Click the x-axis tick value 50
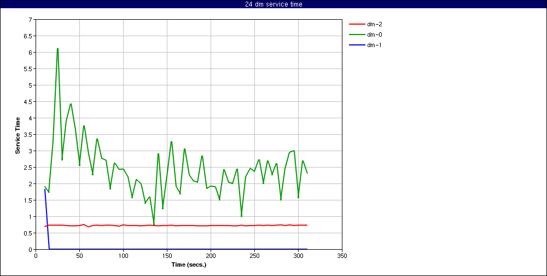Screen dimensions: 547x276 [x=79, y=255]
